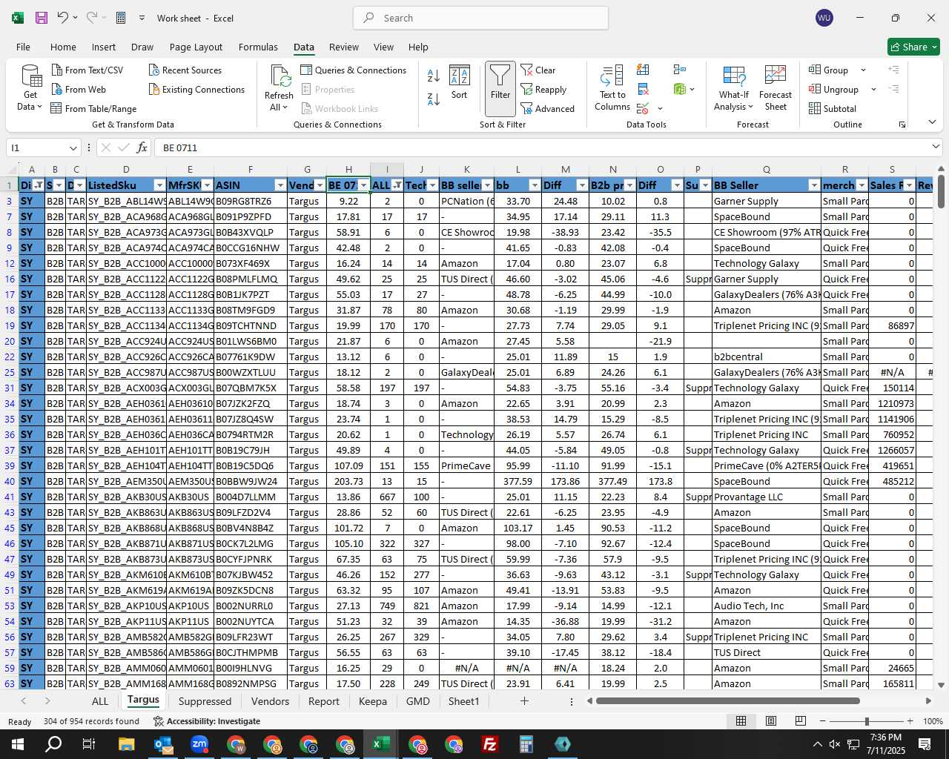Click the horizontal scrollbar thumb
Viewport: 949px width, 759px height.
coord(728,700)
